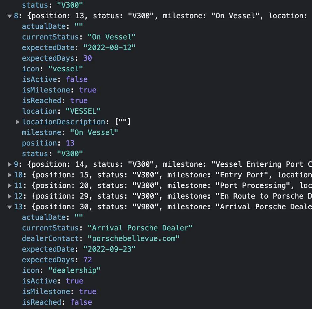
Task: Click the location value "VESSEL"
Action: (x=83, y=111)
